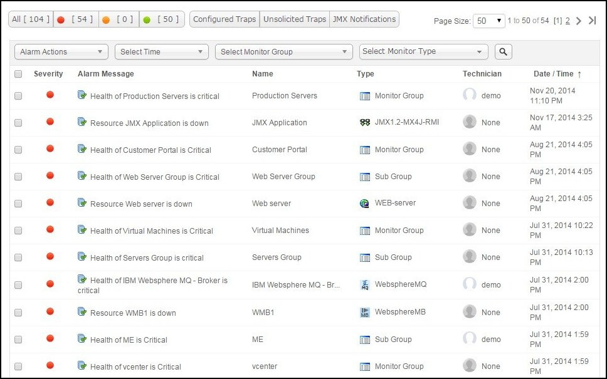Click alarm message icon for Production Servers
This screenshot has width=607, height=379.
82,95
